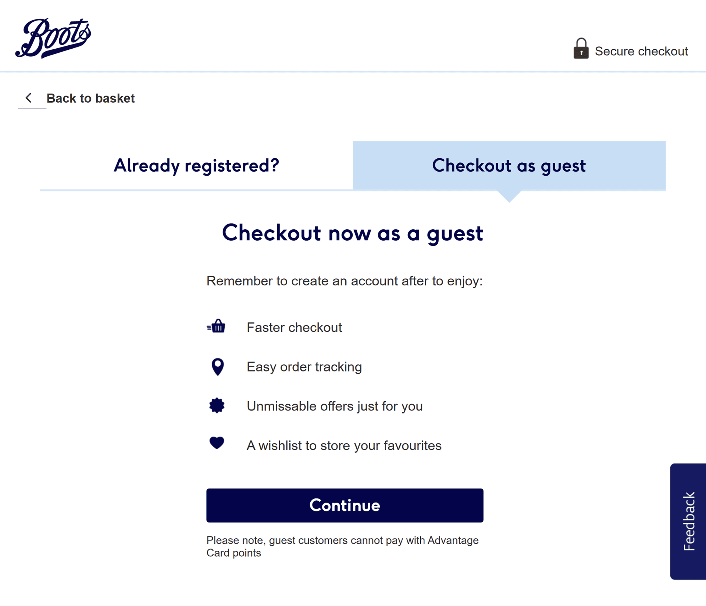Select the Checkout as guest tab
Image resolution: width=706 pixels, height=606 pixels.
click(x=509, y=166)
